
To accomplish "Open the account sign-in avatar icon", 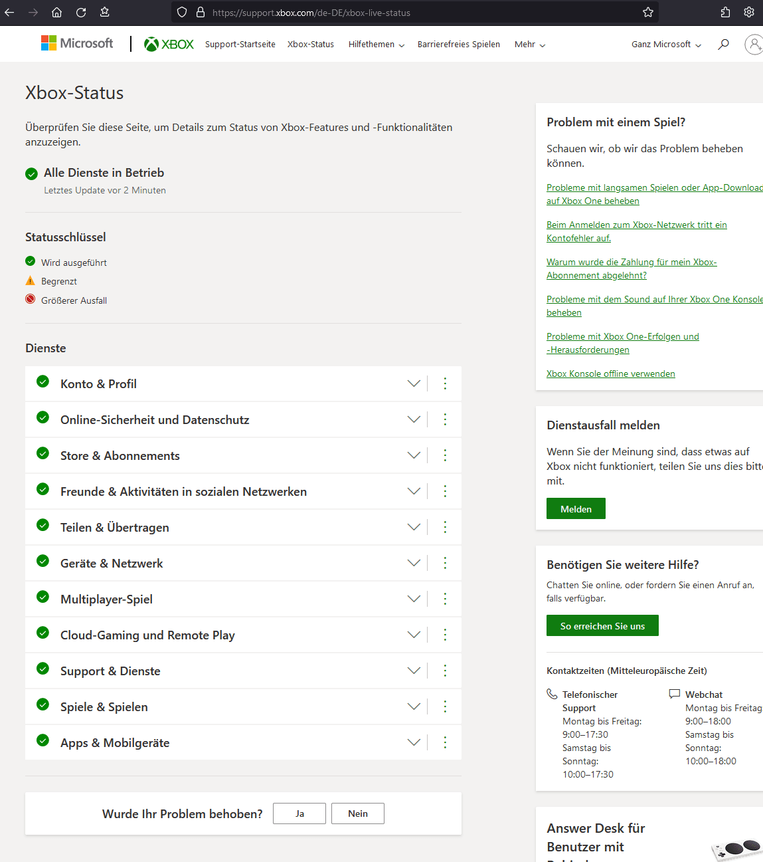I will [x=754, y=45].
